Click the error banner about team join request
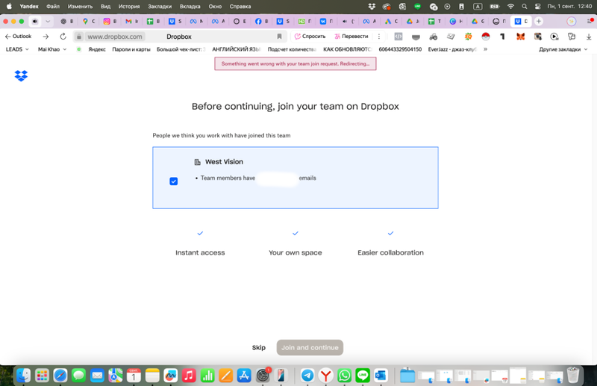Image resolution: width=597 pixels, height=386 pixels. click(296, 63)
